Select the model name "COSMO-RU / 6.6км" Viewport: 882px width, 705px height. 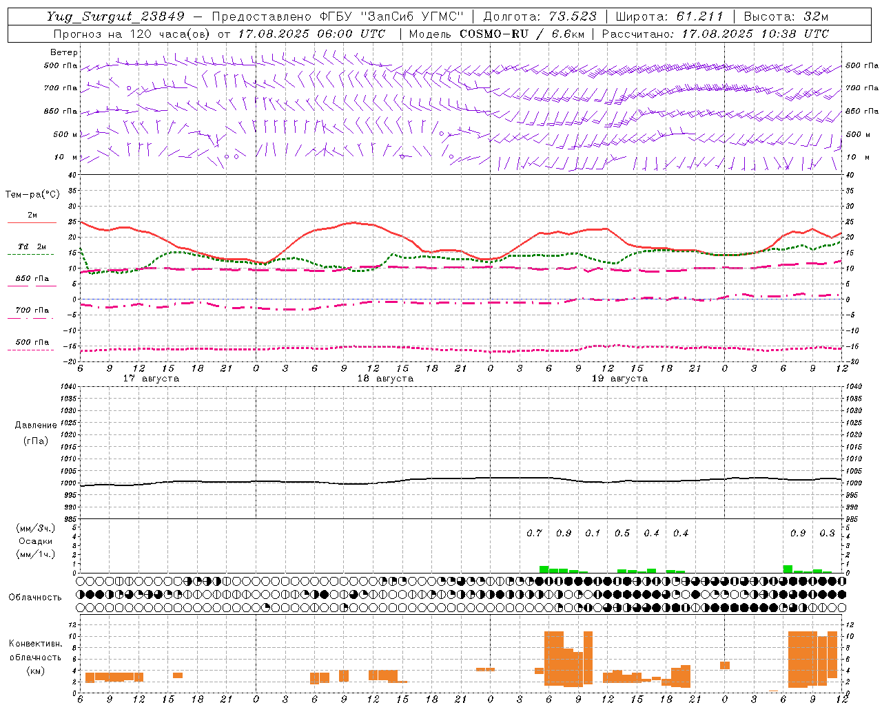[521, 34]
